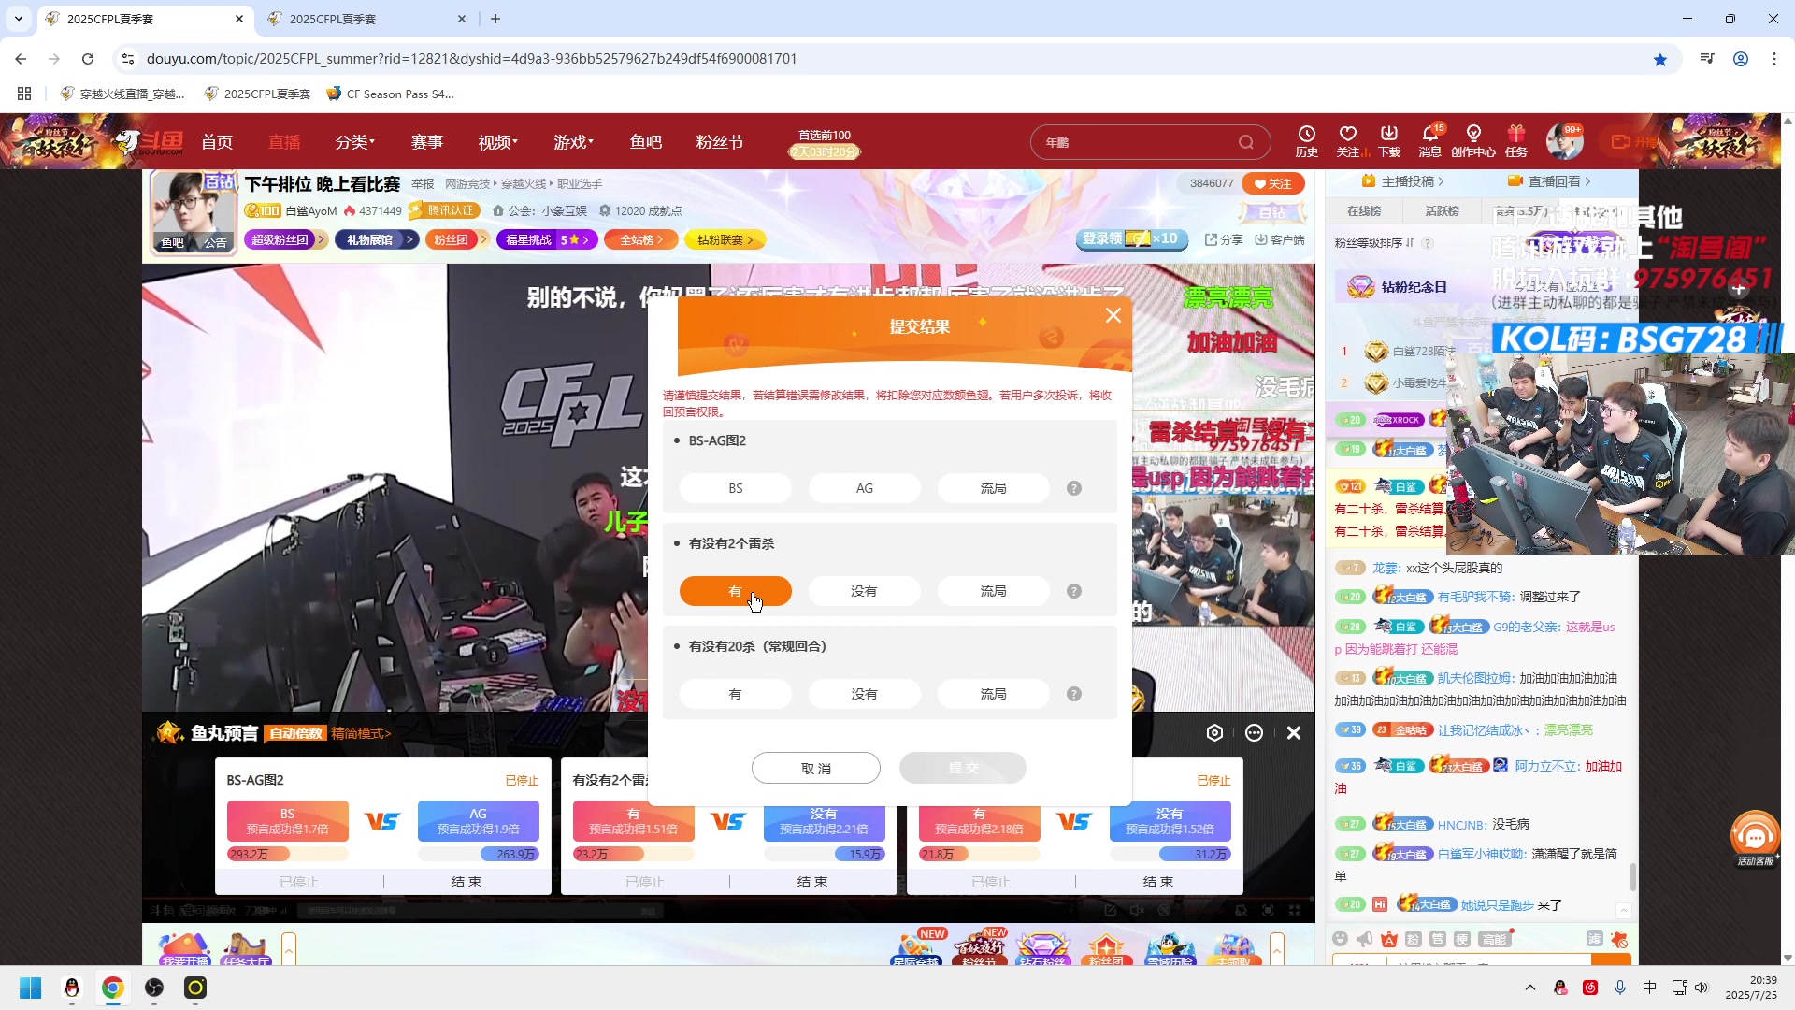Expand the 视频 dropdown menu
Screen dimensions: 1795x1010
point(497,142)
